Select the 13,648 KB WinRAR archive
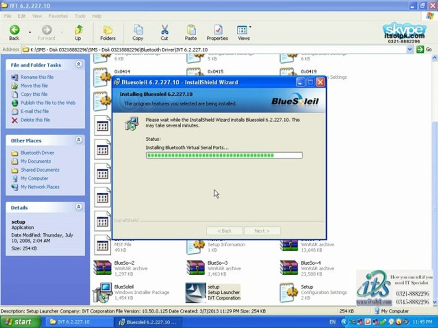 289,246
